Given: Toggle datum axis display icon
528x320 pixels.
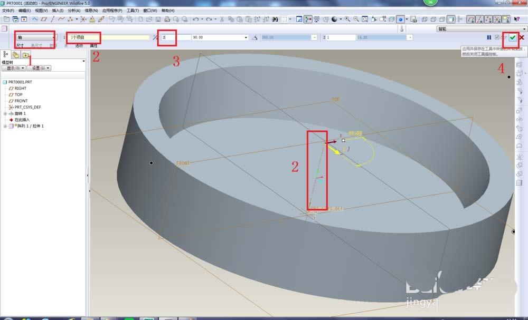Looking at the screenshot, I should point(478,20).
